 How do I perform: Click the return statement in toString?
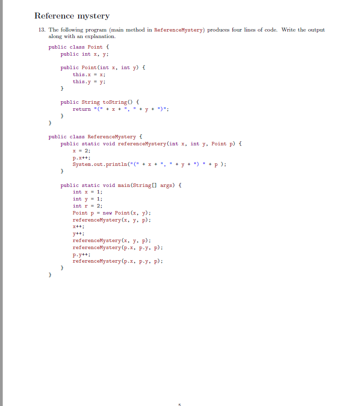click(121, 109)
